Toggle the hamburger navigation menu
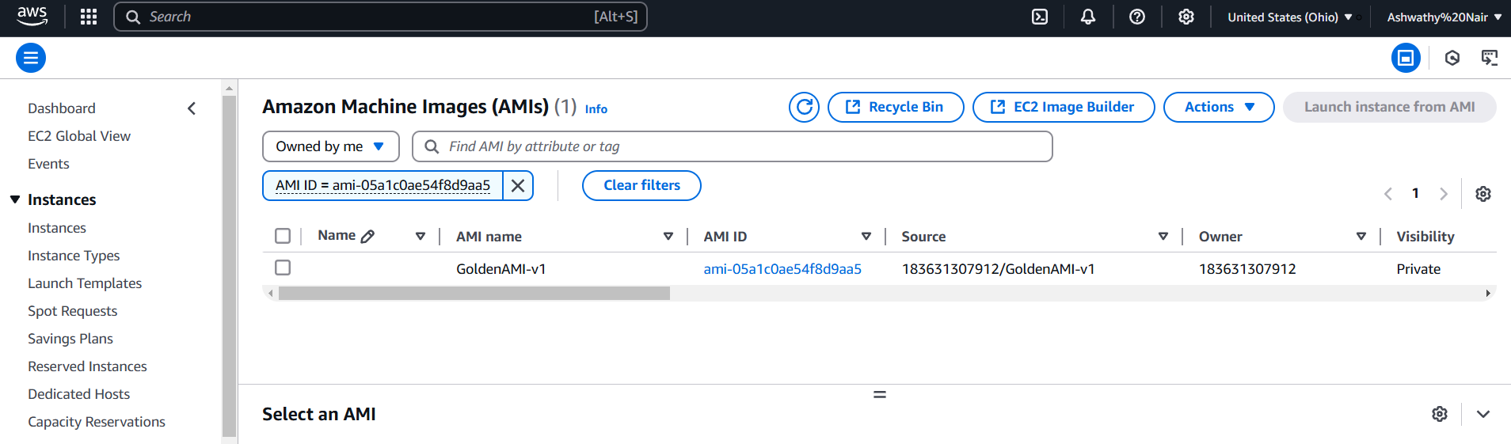This screenshot has width=1511, height=444. click(x=31, y=58)
